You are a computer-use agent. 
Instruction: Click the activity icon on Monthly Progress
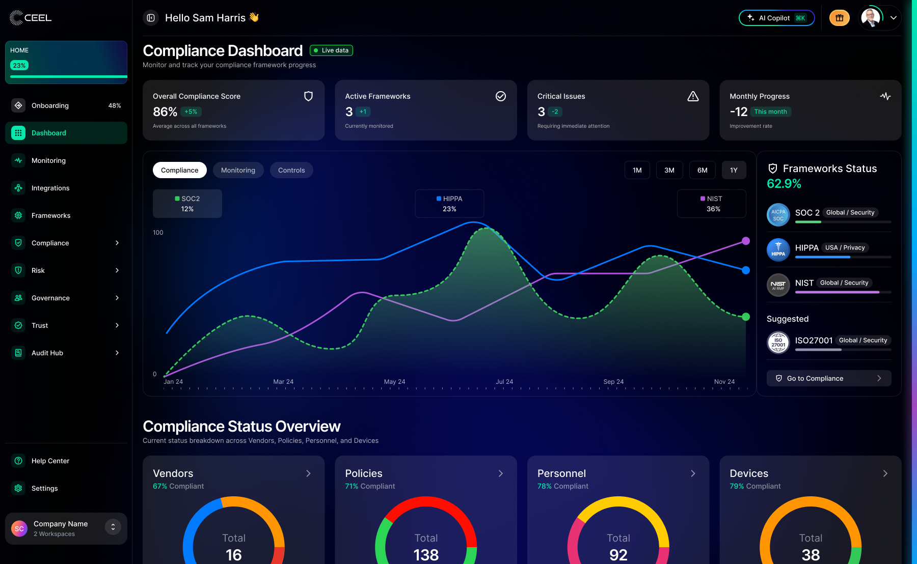[x=885, y=96]
